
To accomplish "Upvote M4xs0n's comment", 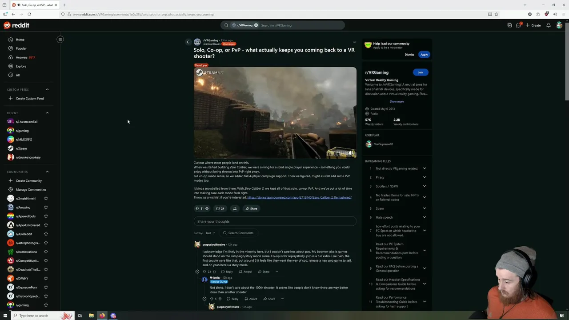I will (x=212, y=299).
